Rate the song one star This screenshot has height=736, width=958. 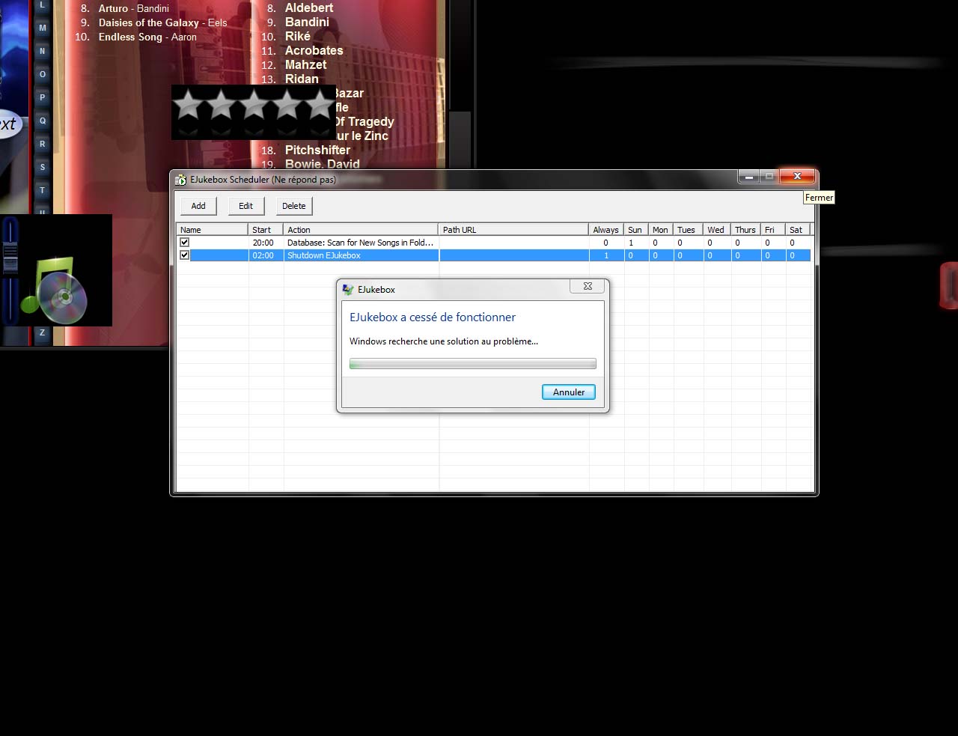click(x=189, y=105)
